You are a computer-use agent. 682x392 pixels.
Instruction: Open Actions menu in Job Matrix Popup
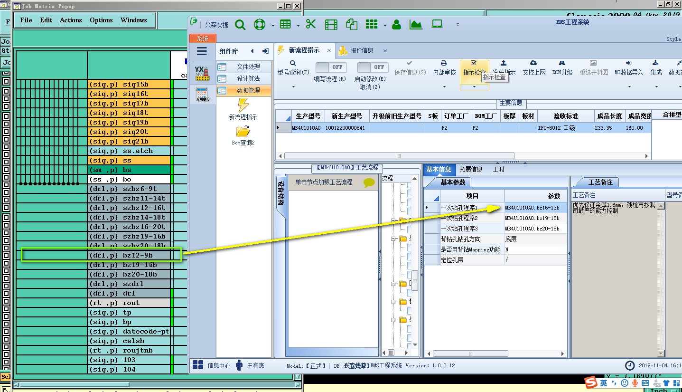(71, 20)
